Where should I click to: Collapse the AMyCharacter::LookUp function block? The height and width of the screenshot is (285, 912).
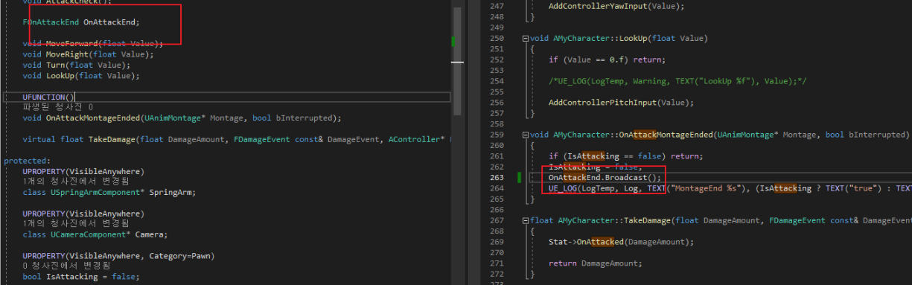pyautogui.click(x=526, y=38)
